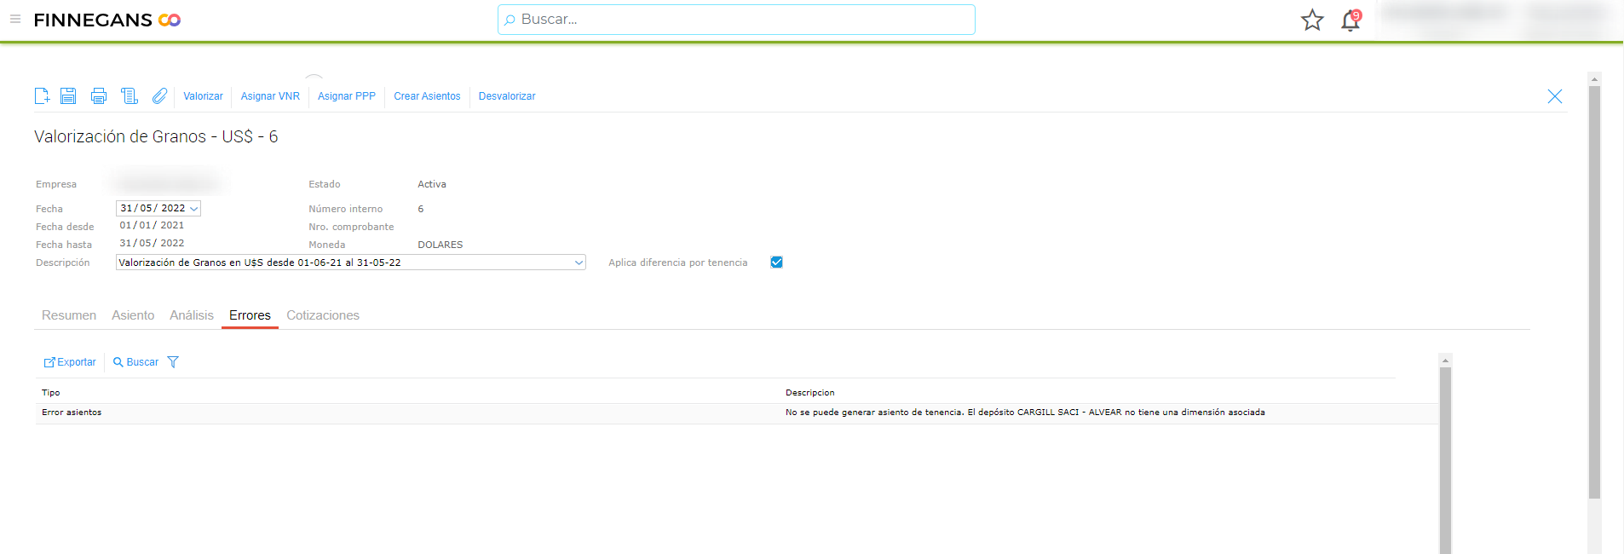The height and width of the screenshot is (554, 1624).
Task: Select the 'Error asientos' row cell
Action: pos(72,413)
